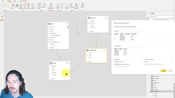The image size is (175, 98).
Task: Select Index field under Variable Axis in Fields
Action: tap(156, 96)
